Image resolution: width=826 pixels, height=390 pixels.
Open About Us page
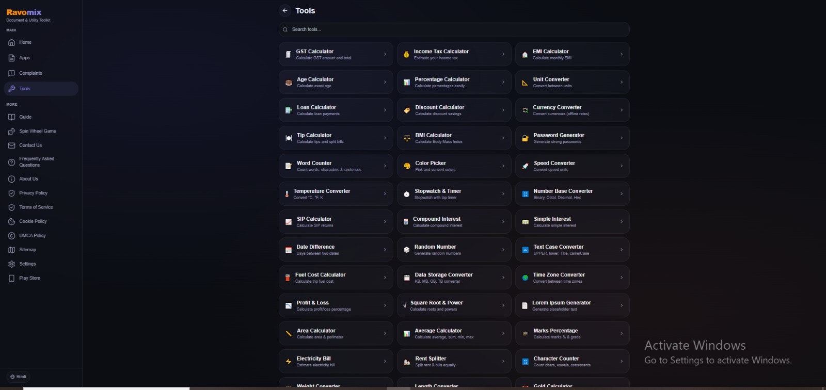[41, 179]
